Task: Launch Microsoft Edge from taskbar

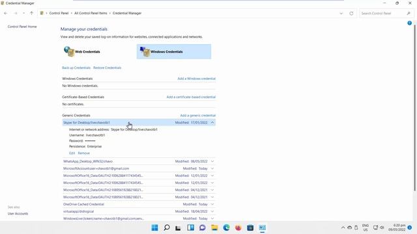Action: (x=226, y=227)
